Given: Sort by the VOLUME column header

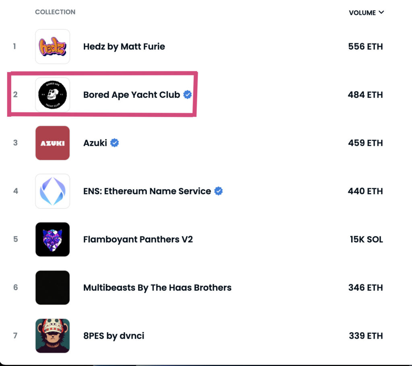Looking at the screenshot, I should click(x=362, y=13).
